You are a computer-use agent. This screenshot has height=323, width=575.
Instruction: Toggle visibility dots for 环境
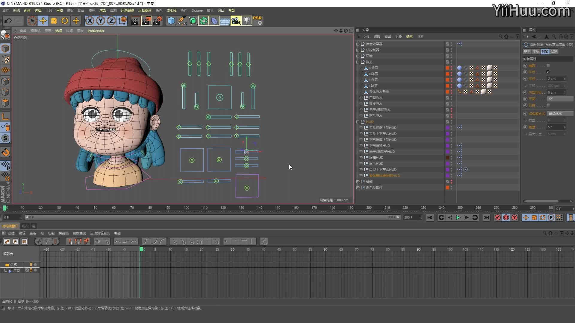point(452,56)
